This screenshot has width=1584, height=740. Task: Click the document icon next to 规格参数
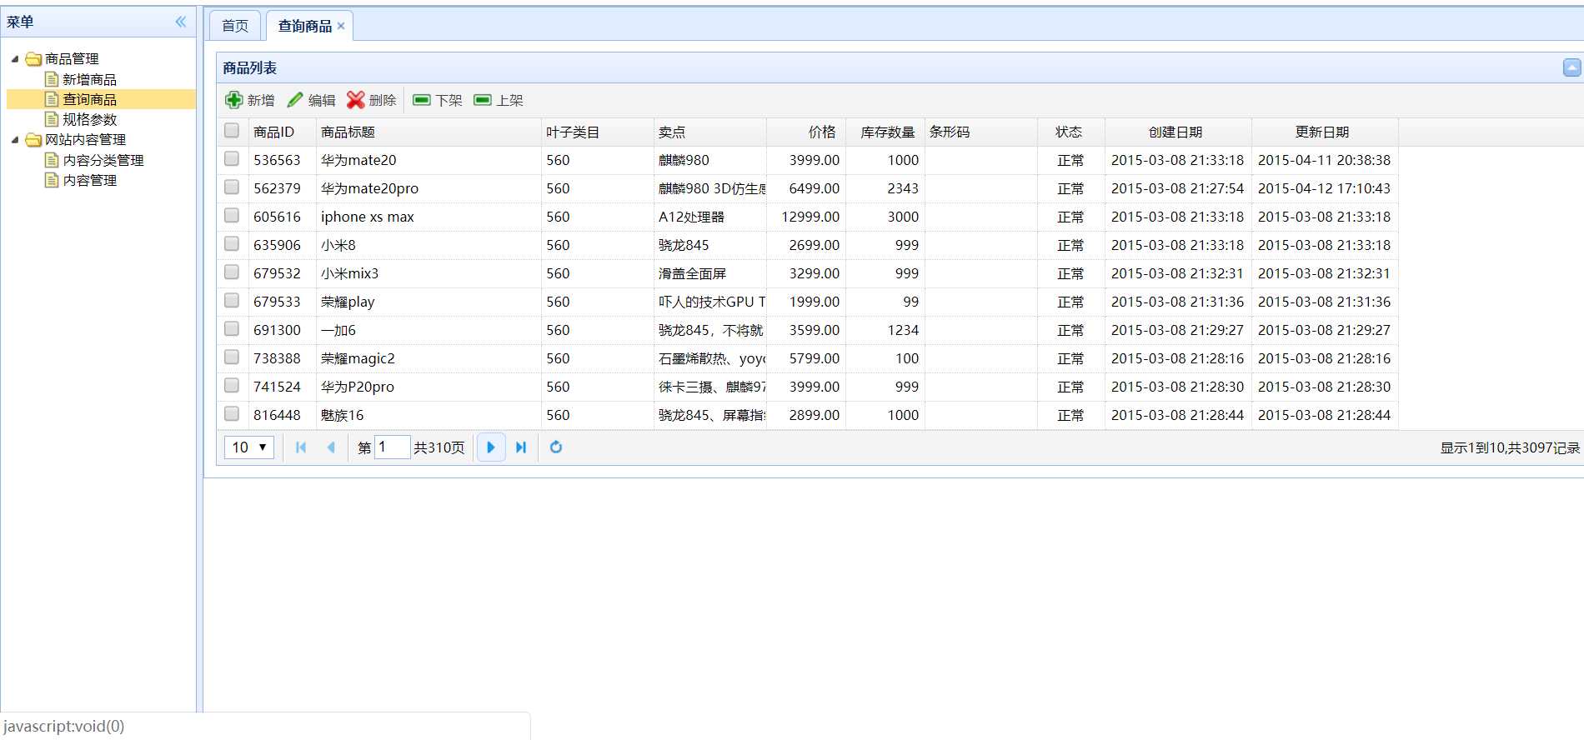click(x=52, y=119)
